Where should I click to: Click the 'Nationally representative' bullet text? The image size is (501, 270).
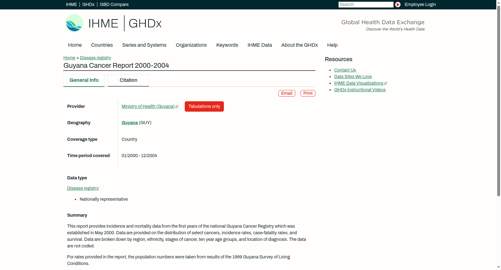(x=104, y=199)
